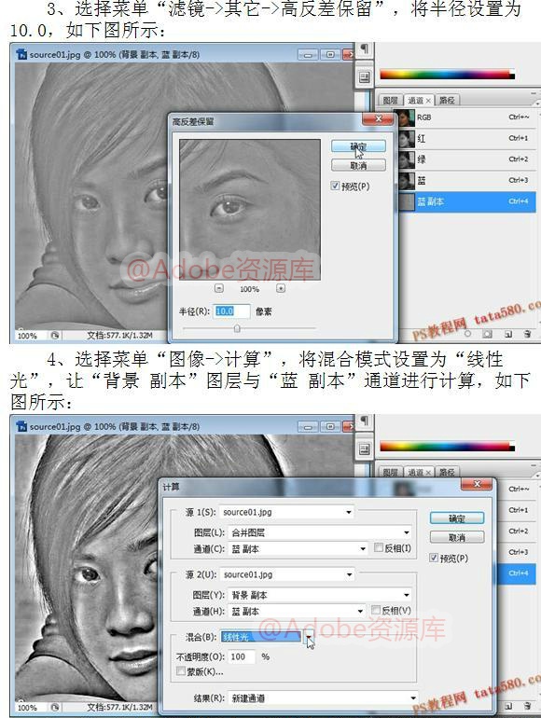Toggle 预览(P) checkbox in High Pass dialog
The image size is (541, 718).
point(335,186)
